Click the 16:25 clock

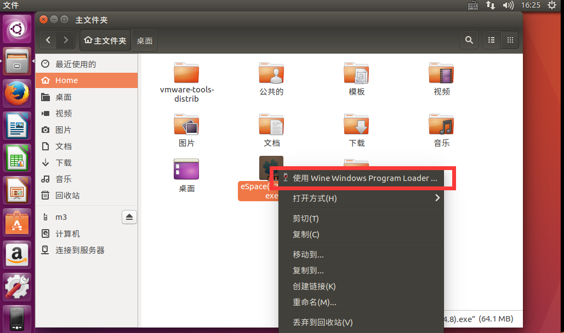click(531, 5)
